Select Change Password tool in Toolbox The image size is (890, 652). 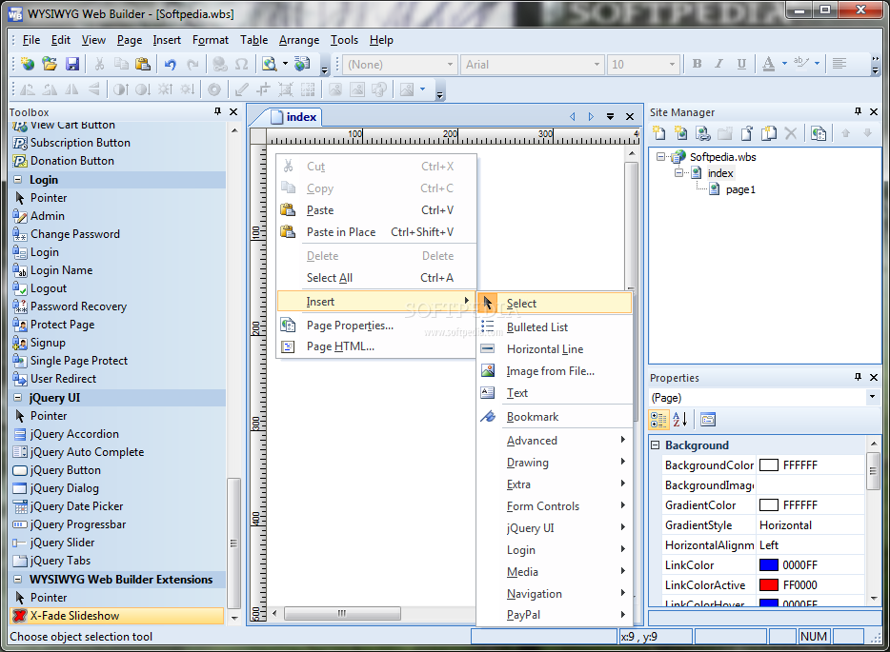pyautogui.click(x=75, y=233)
